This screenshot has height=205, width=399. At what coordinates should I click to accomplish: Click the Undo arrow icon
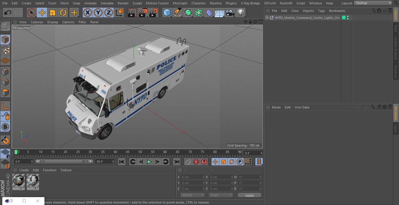(x=8, y=13)
